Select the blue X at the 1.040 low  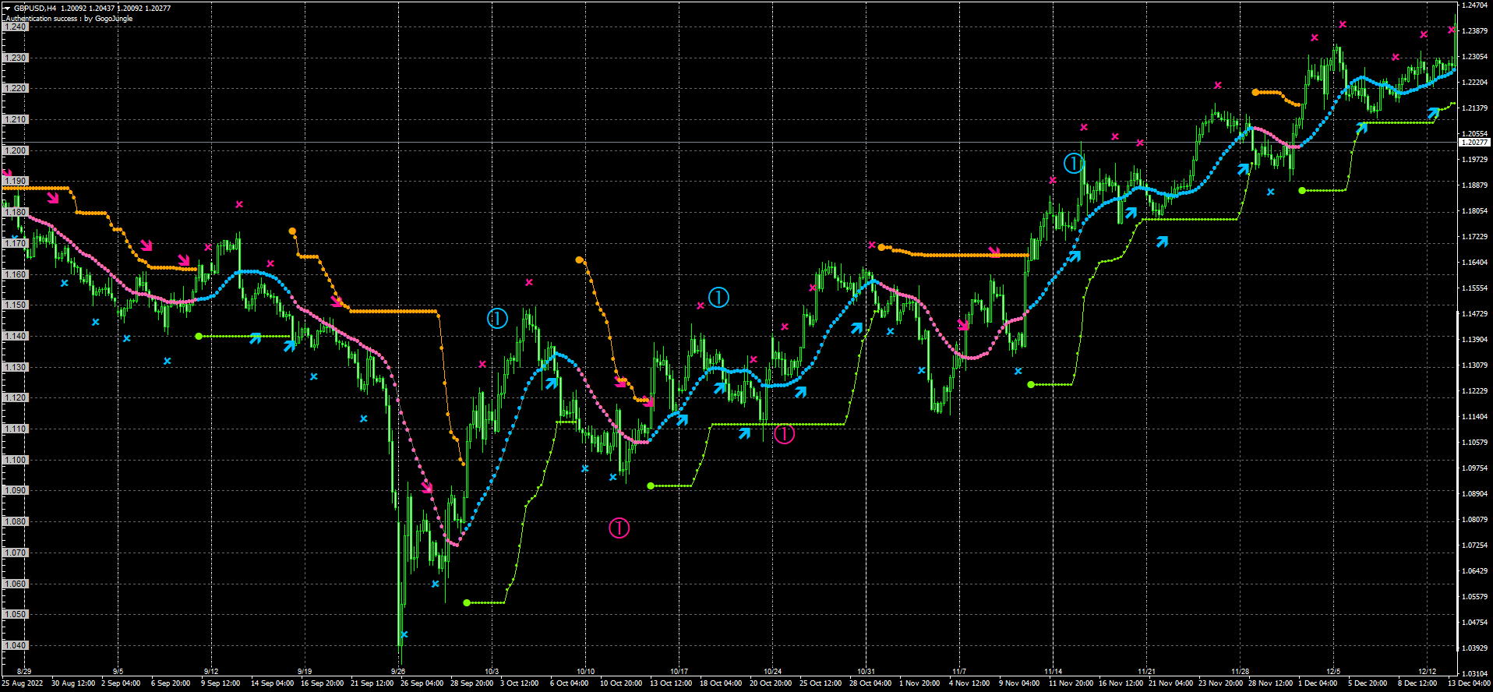[404, 634]
